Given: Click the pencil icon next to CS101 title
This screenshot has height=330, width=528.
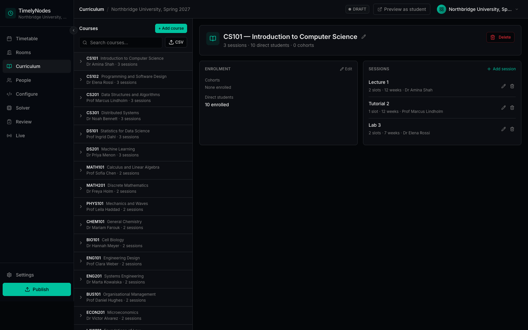Looking at the screenshot, I should [364, 37].
